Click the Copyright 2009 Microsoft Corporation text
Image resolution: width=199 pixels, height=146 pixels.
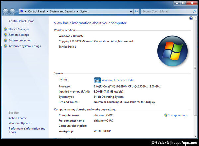(x=96, y=41)
